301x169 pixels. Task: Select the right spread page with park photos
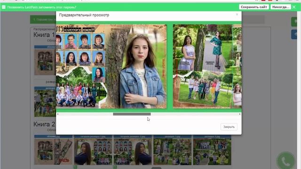pyautogui.click(x=207, y=66)
